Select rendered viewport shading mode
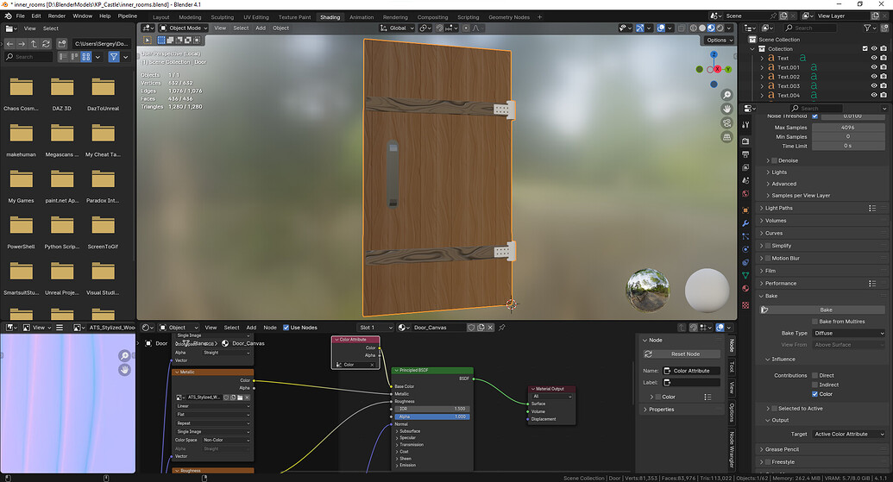Image resolution: width=893 pixels, height=482 pixels. point(720,28)
